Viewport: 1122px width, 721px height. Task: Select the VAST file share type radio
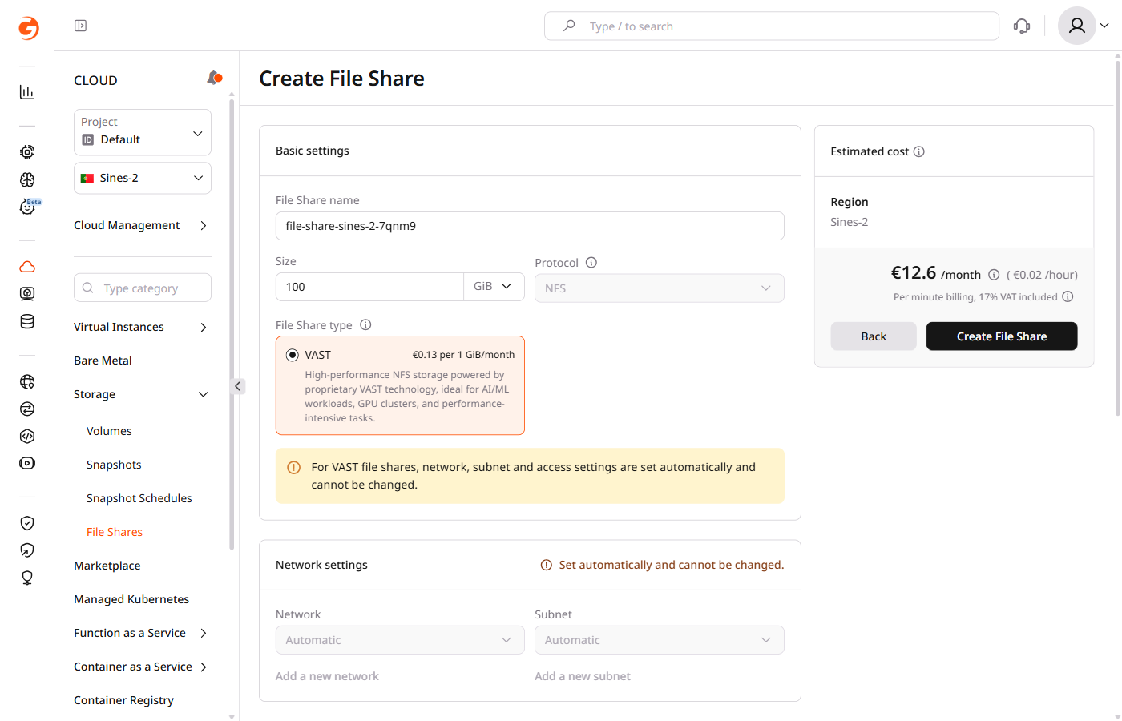click(293, 355)
